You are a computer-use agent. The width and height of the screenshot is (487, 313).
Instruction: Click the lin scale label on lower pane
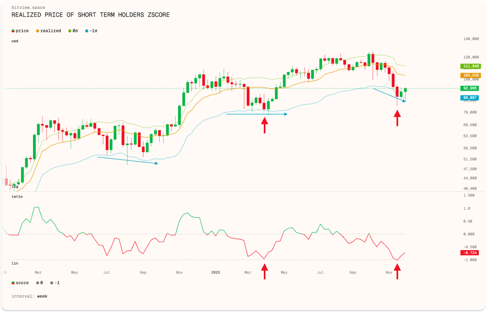14,263
